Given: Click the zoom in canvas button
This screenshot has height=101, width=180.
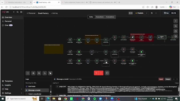Looking at the screenshot, I should coord(33,73).
